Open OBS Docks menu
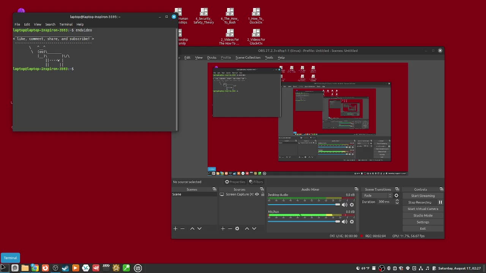486x273 pixels. [x=211, y=58]
